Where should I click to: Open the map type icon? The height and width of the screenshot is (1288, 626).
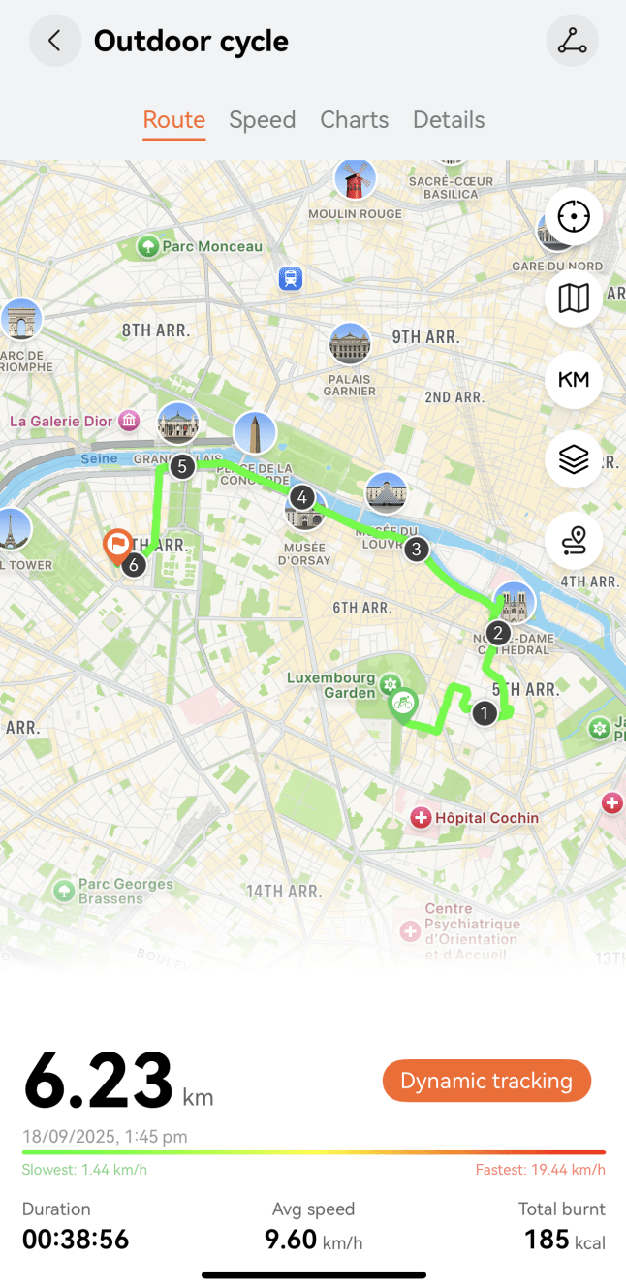pyautogui.click(x=574, y=298)
